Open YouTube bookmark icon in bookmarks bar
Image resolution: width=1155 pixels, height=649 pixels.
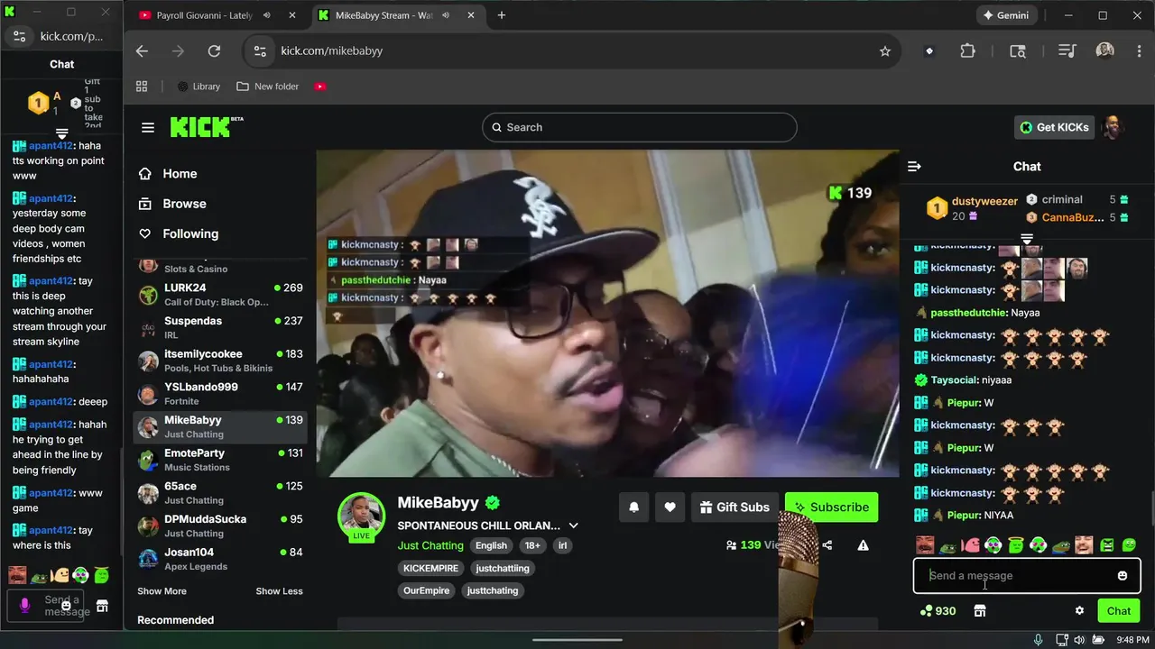(320, 87)
